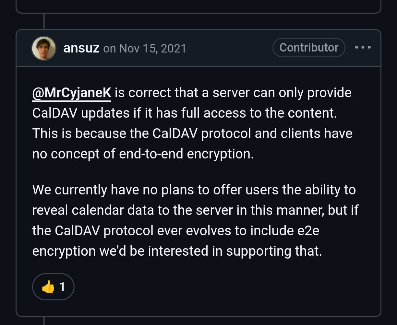Click the sentence starting 'We currently have'
Viewport: 397px width, 325px height.
pos(195,221)
